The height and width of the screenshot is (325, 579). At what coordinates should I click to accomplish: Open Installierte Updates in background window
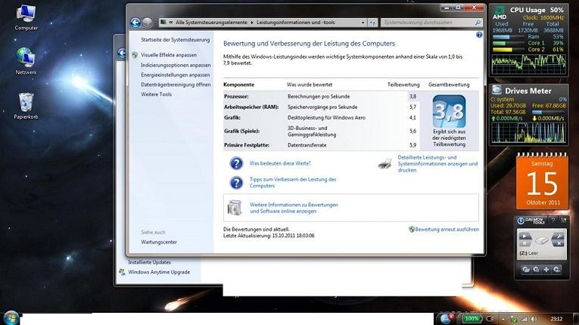click(x=149, y=262)
